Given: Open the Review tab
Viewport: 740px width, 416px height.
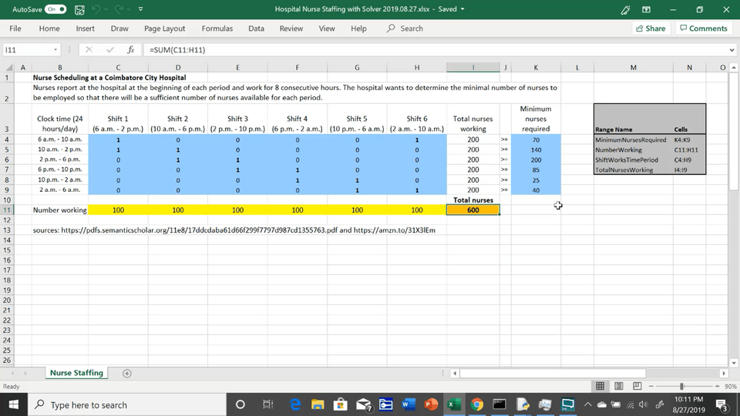Looking at the screenshot, I should pyautogui.click(x=291, y=29).
